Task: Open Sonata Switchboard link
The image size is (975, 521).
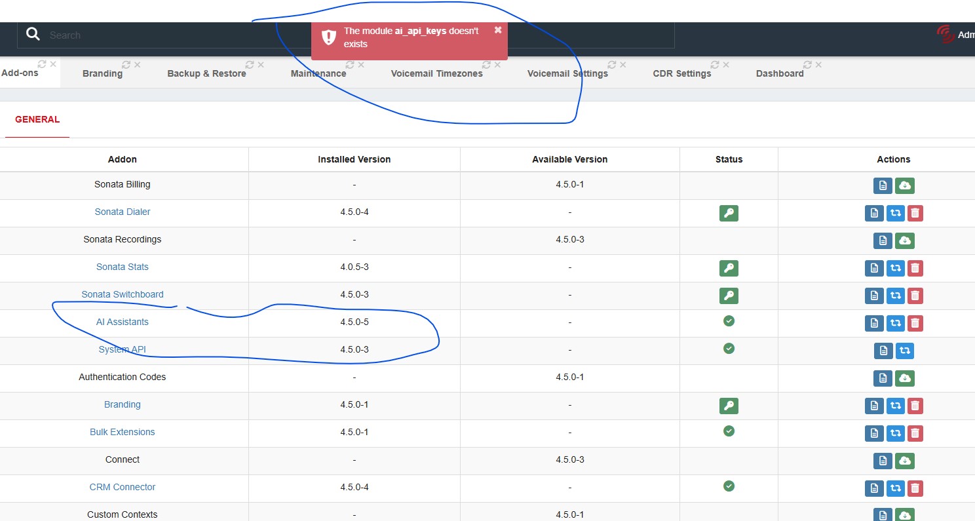Action: click(123, 294)
